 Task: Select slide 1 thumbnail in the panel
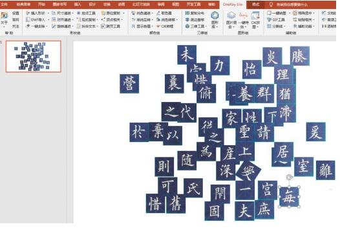(34, 56)
